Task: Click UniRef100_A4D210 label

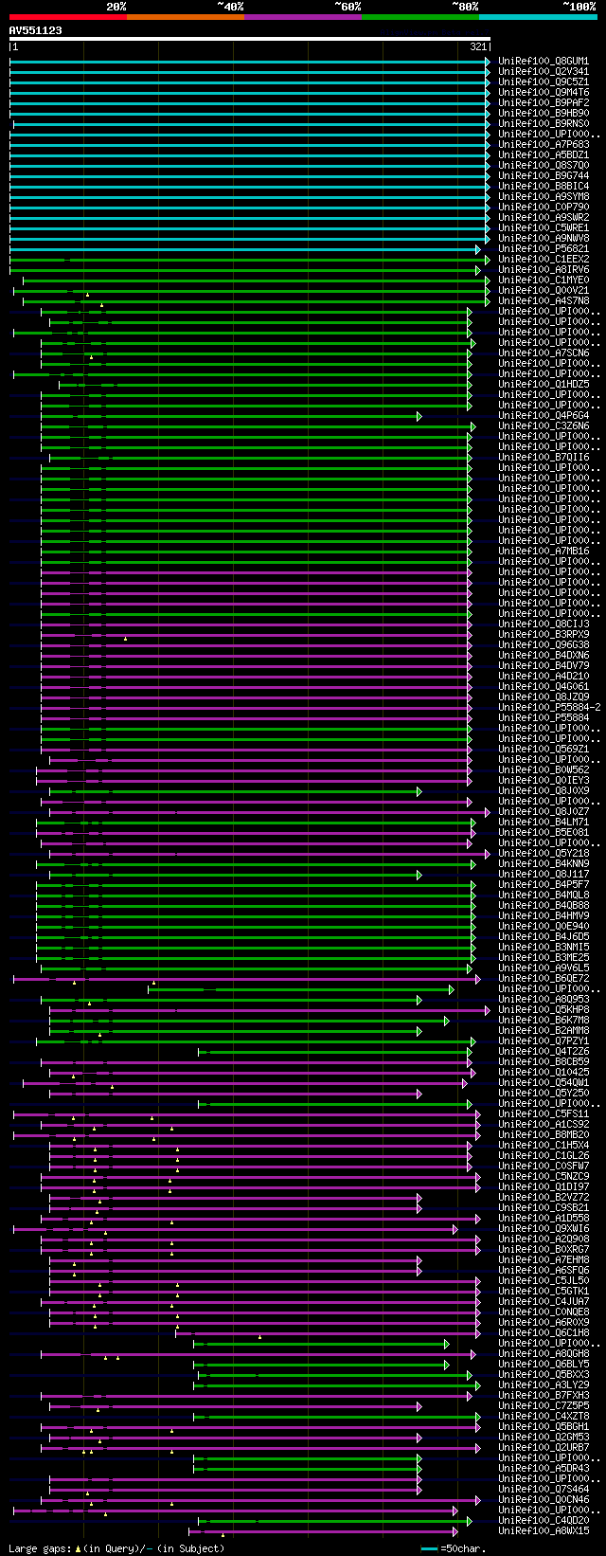Action: click(544, 677)
